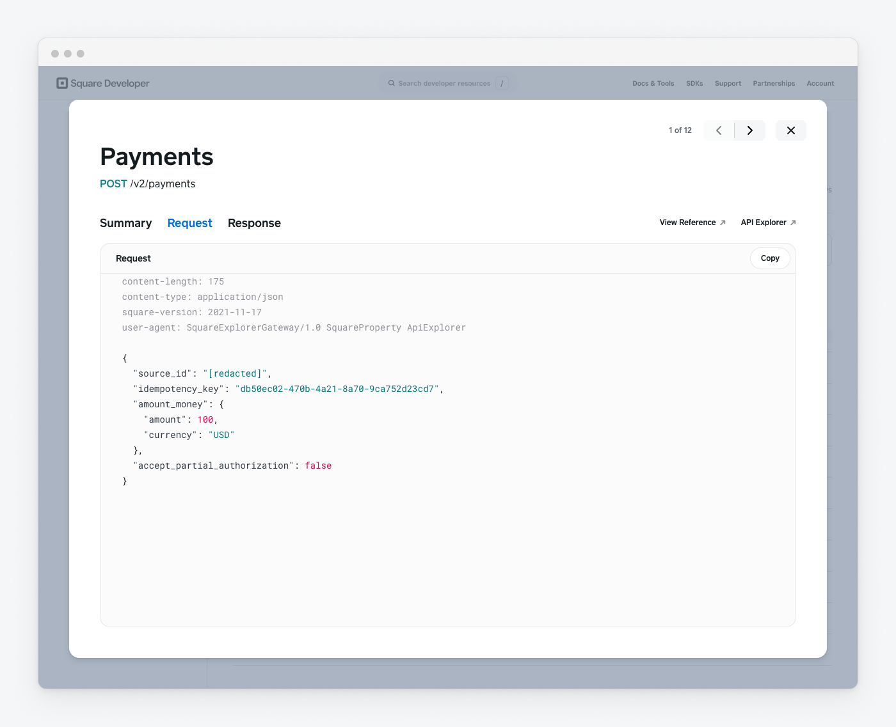896x727 pixels.
Task: Click the "source_id" key
Action: pos(163,373)
